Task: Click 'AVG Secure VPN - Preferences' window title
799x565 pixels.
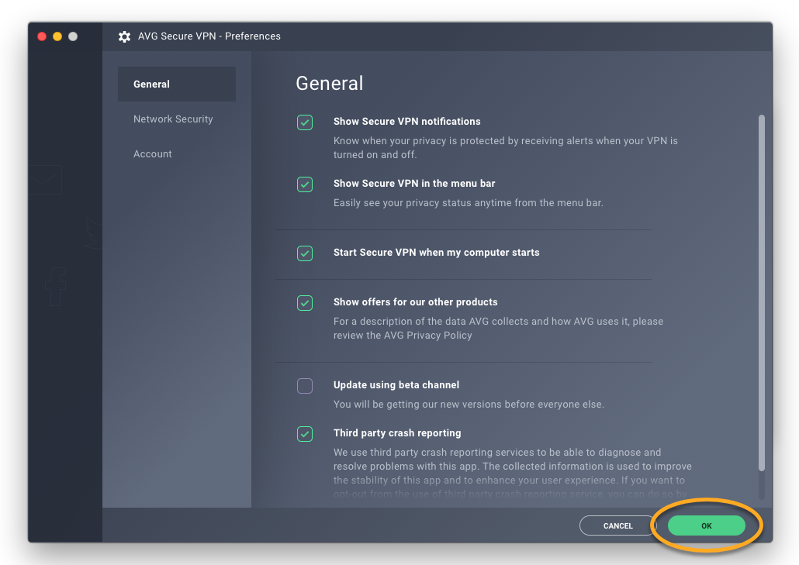Action: click(209, 36)
